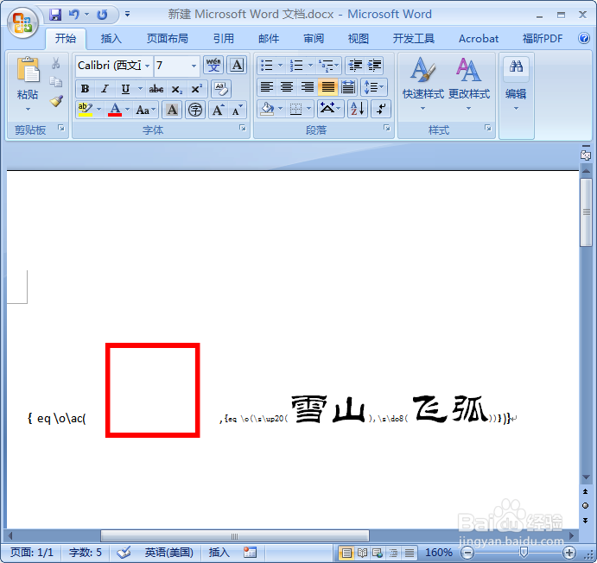Open the font size dropdown
This screenshot has height=563, width=597.
point(194,66)
